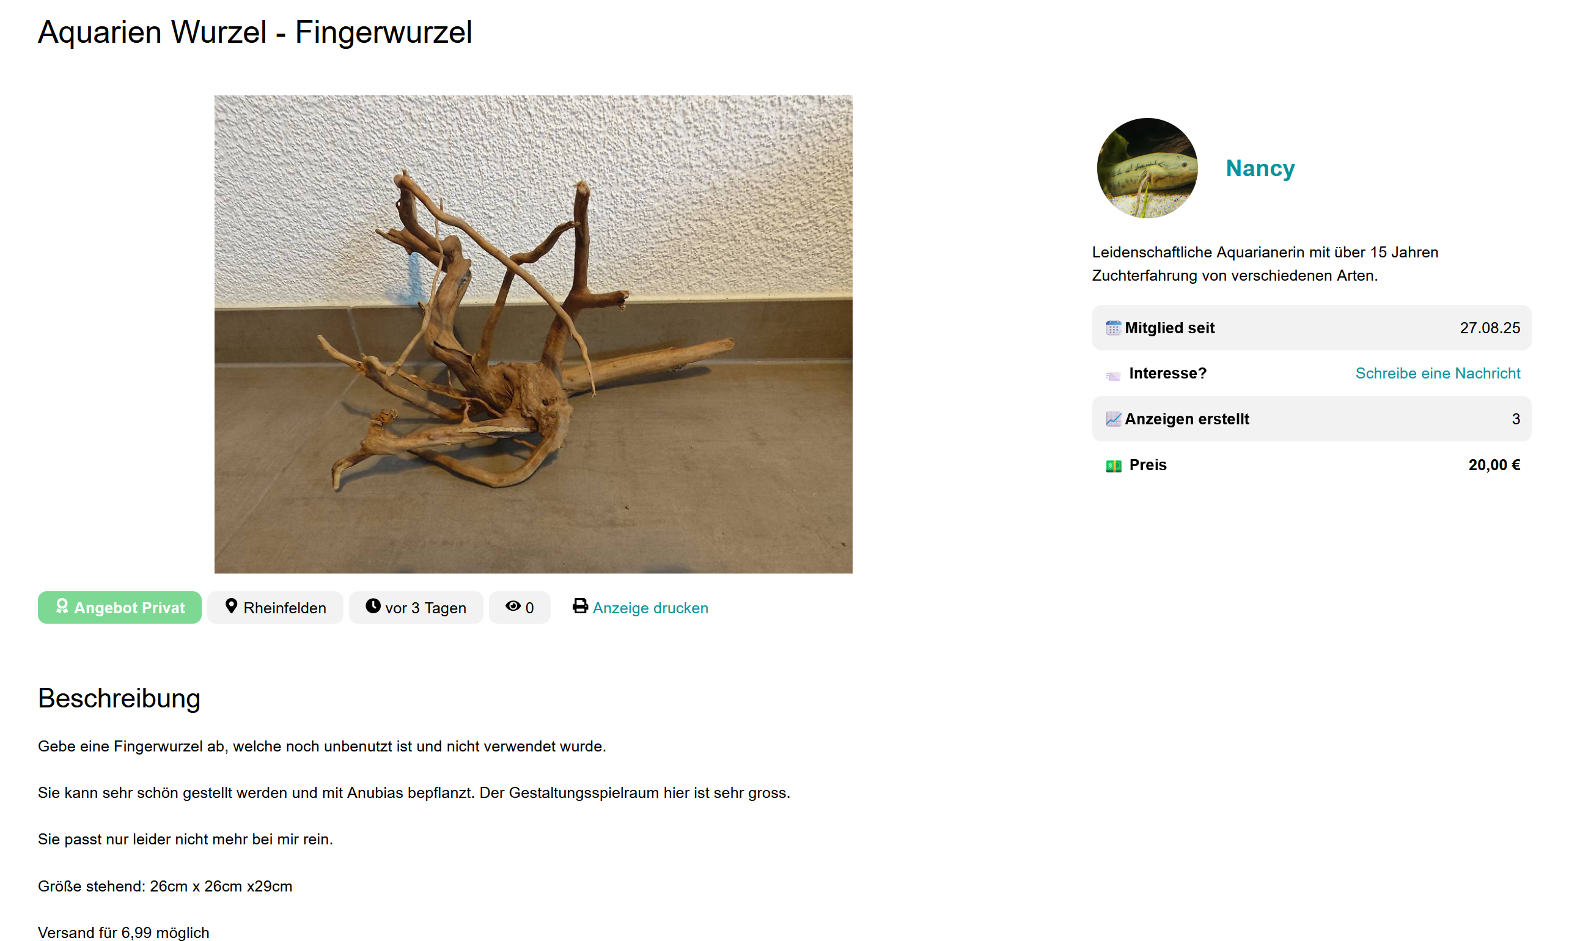The image size is (1591, 941).
Task: Click the green Angebot Privat badge
Action: (120, 608)
